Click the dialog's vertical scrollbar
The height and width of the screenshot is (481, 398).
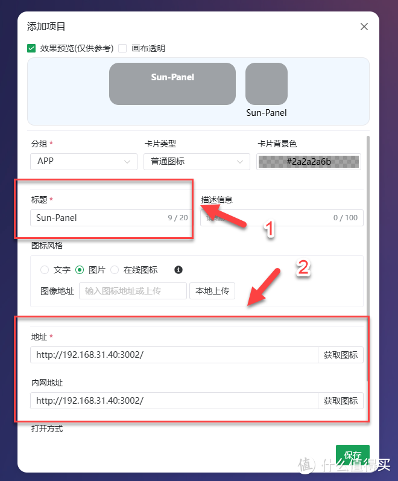(x=368, y=258)
